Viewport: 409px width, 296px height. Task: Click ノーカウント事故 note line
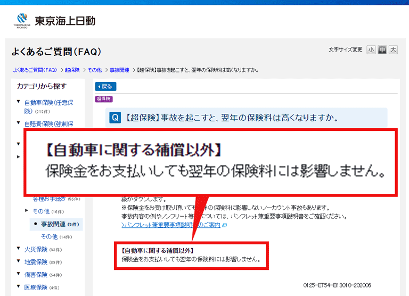pos(226,208)
